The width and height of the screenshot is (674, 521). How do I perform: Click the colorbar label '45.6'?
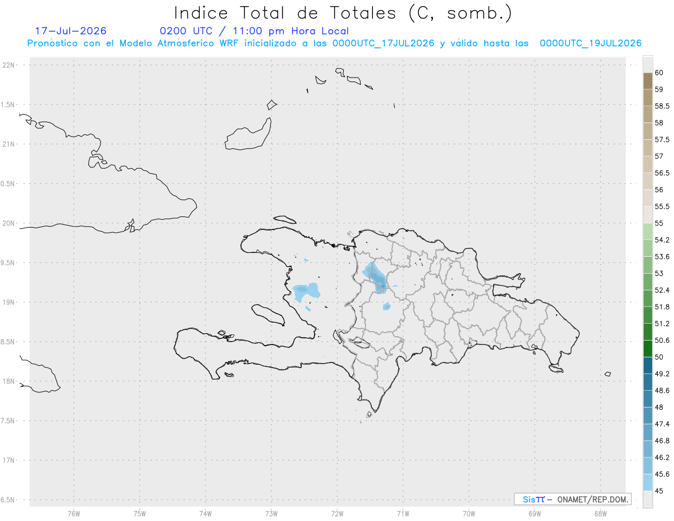tap(662, 474)
